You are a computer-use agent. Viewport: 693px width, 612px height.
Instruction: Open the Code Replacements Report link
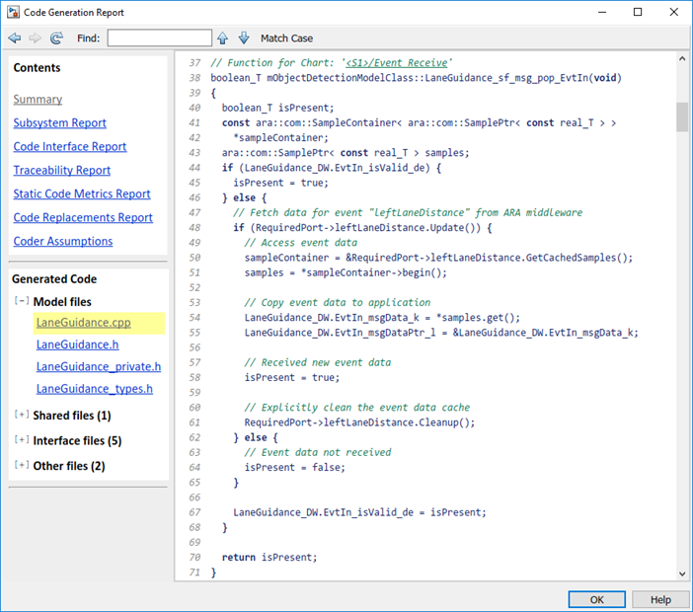coord(83,217)
